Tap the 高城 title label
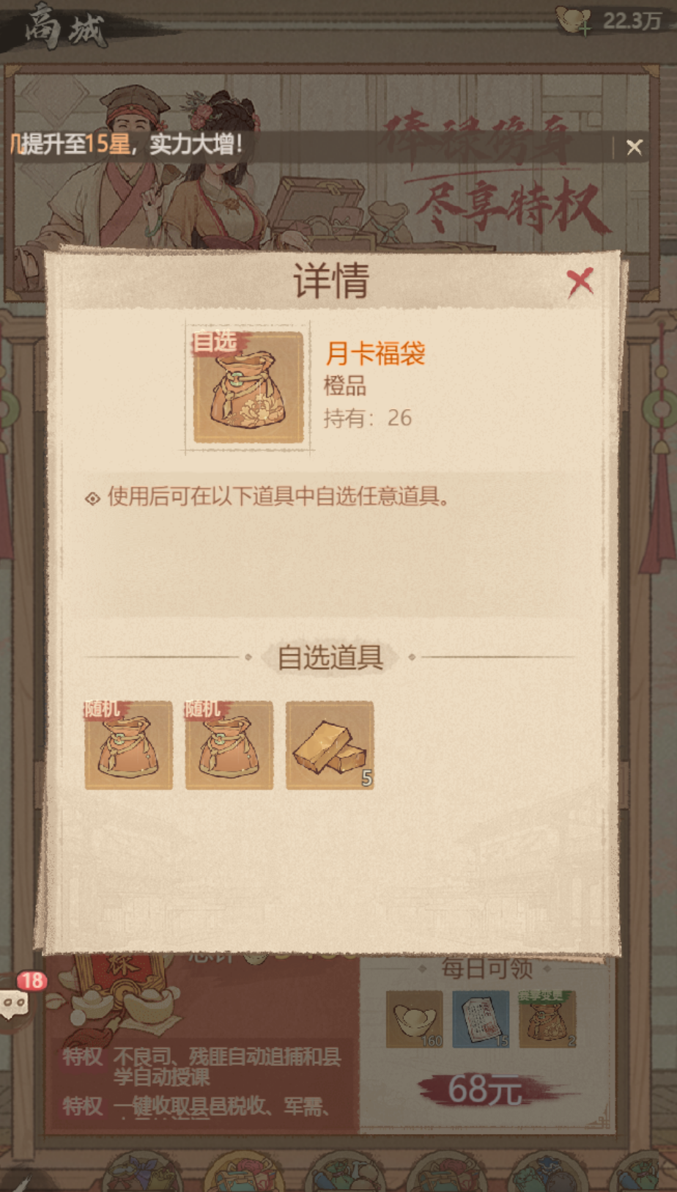Viewport: 677px width, 1192px height. (64, 27)
